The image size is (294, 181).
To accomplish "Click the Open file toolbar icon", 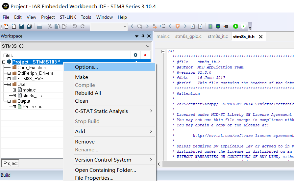I will point(14,26).
